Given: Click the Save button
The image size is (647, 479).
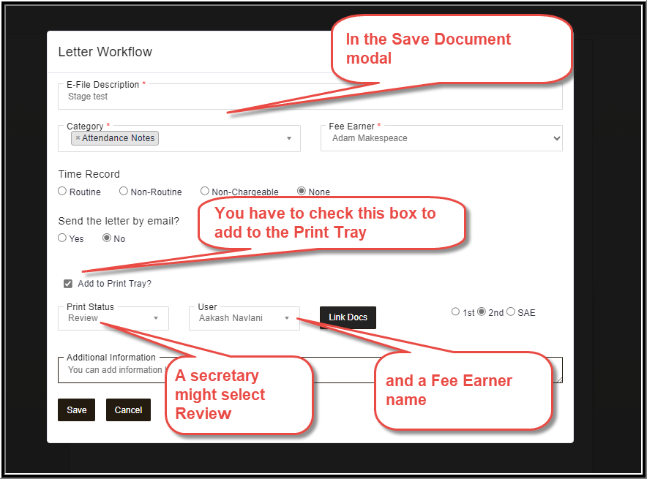Looking at the screenshot, I should [76, 410].
